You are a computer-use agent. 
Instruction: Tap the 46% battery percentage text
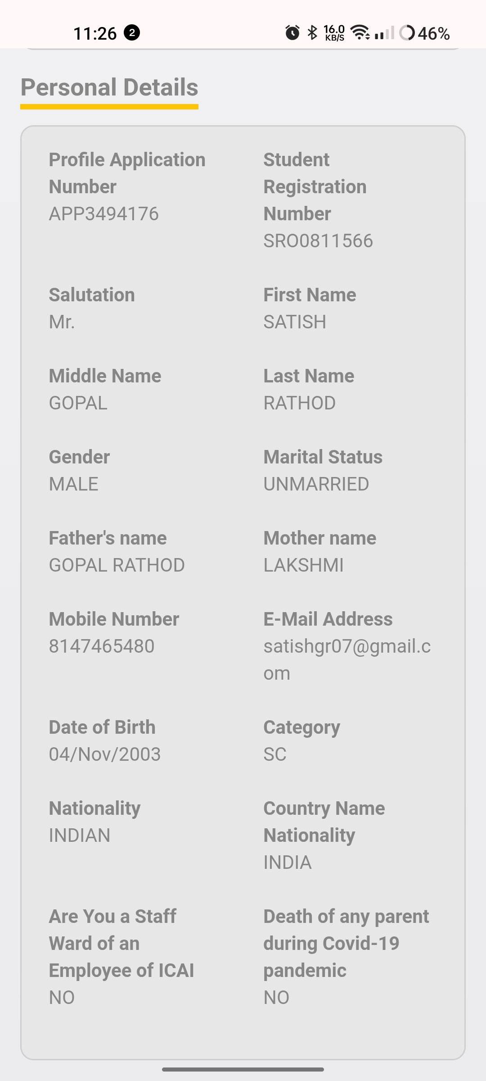434,33
